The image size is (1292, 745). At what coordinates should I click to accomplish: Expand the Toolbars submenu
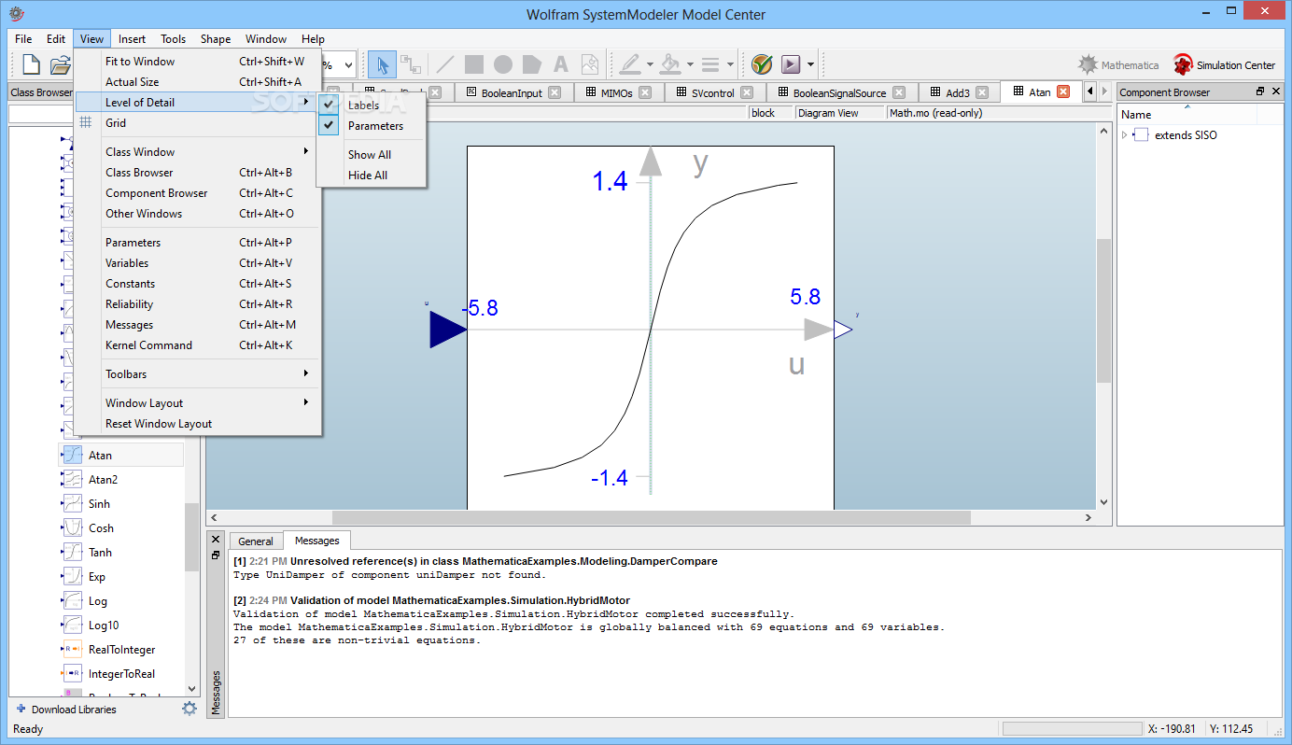tap(198, 374)
